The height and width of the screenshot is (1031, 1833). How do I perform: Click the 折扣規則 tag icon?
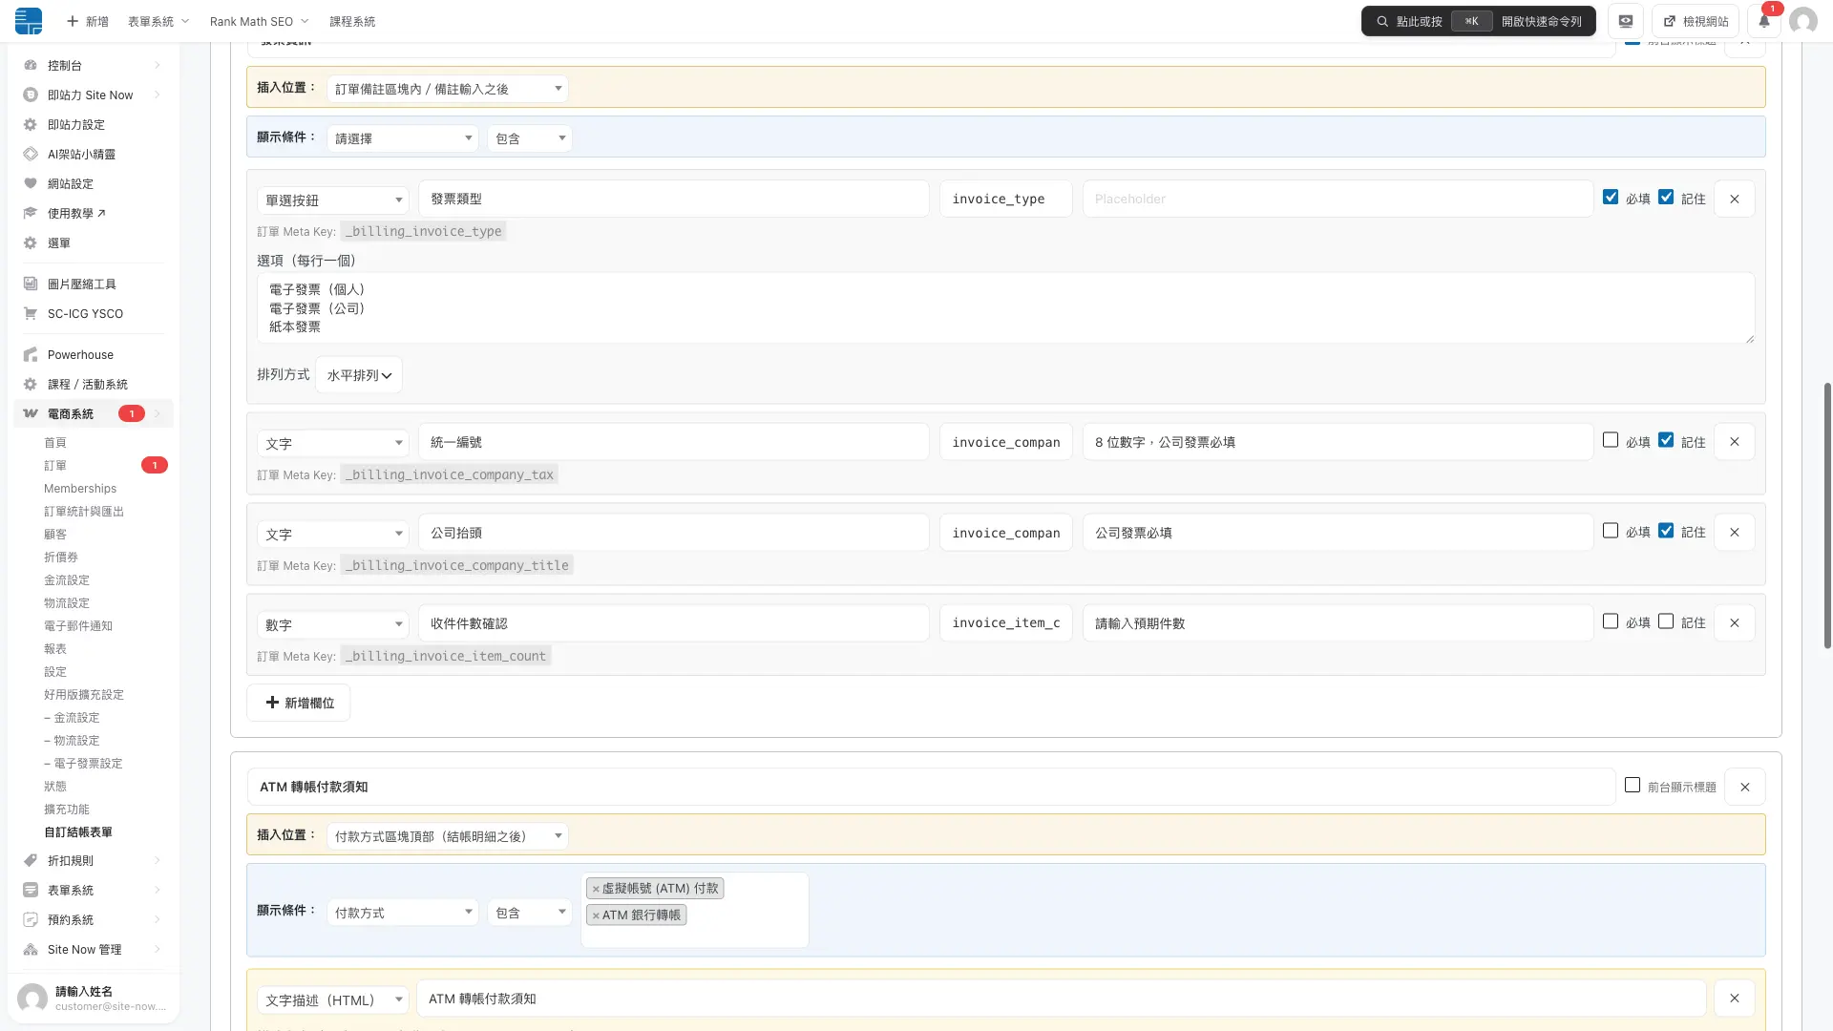point(31,861)
